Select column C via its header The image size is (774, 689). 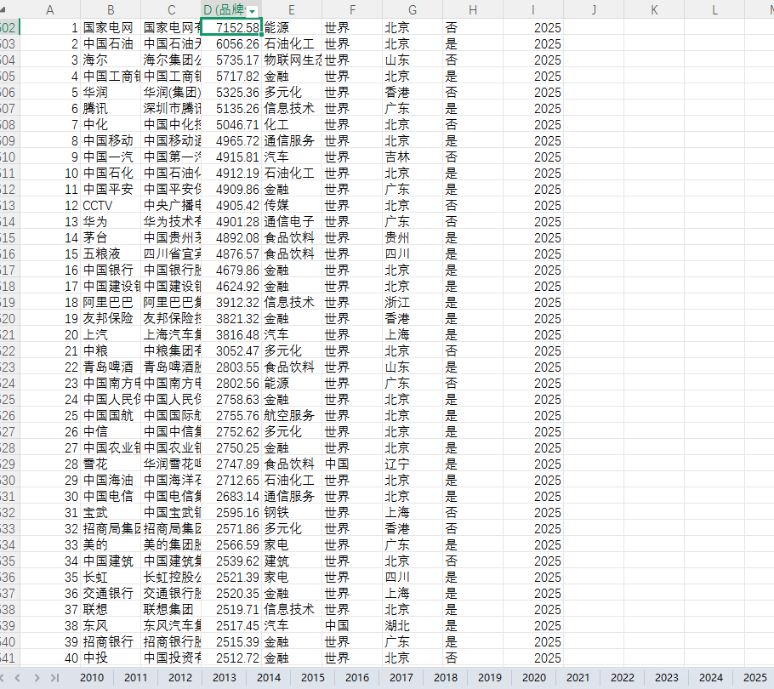click(x=171, y=10)
